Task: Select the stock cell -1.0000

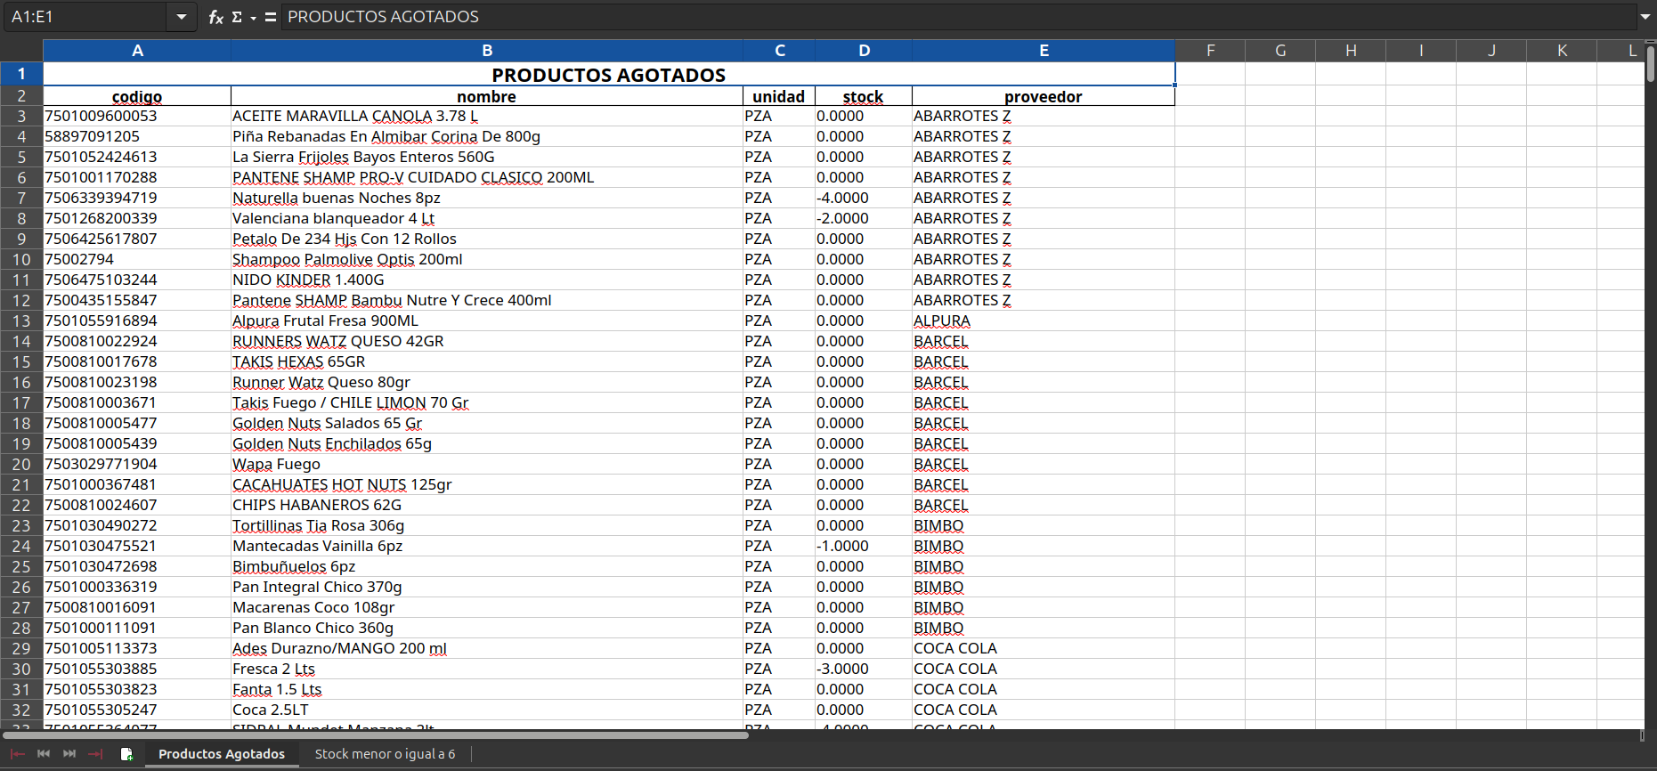Action: point(864,546)
